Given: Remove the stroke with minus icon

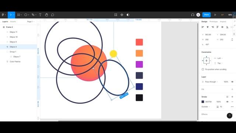Looking at the screenshot, I should click(x=232, y=102).
